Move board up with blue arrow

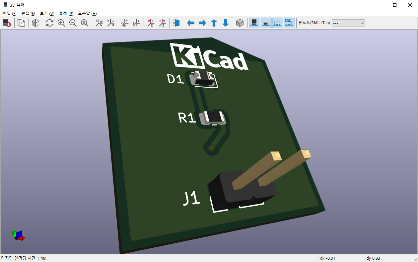click(214, 23)
